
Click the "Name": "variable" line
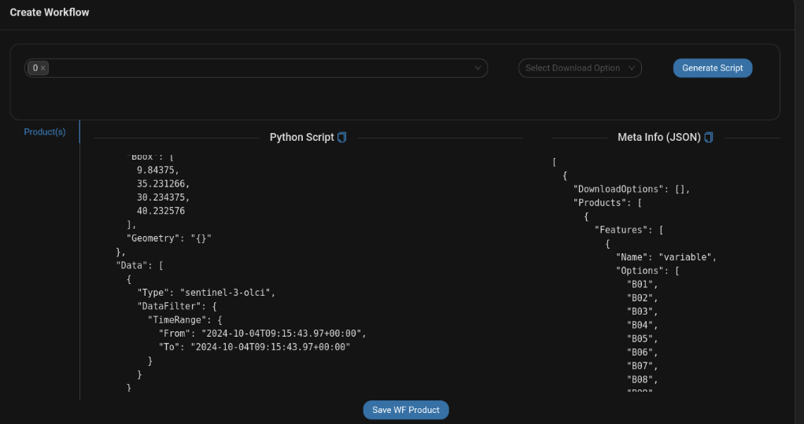click(666, 257)
